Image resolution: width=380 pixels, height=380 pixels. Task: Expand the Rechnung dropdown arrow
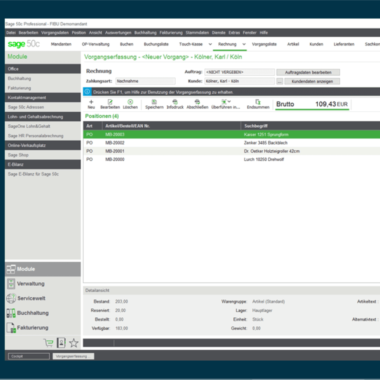(244, 44)
